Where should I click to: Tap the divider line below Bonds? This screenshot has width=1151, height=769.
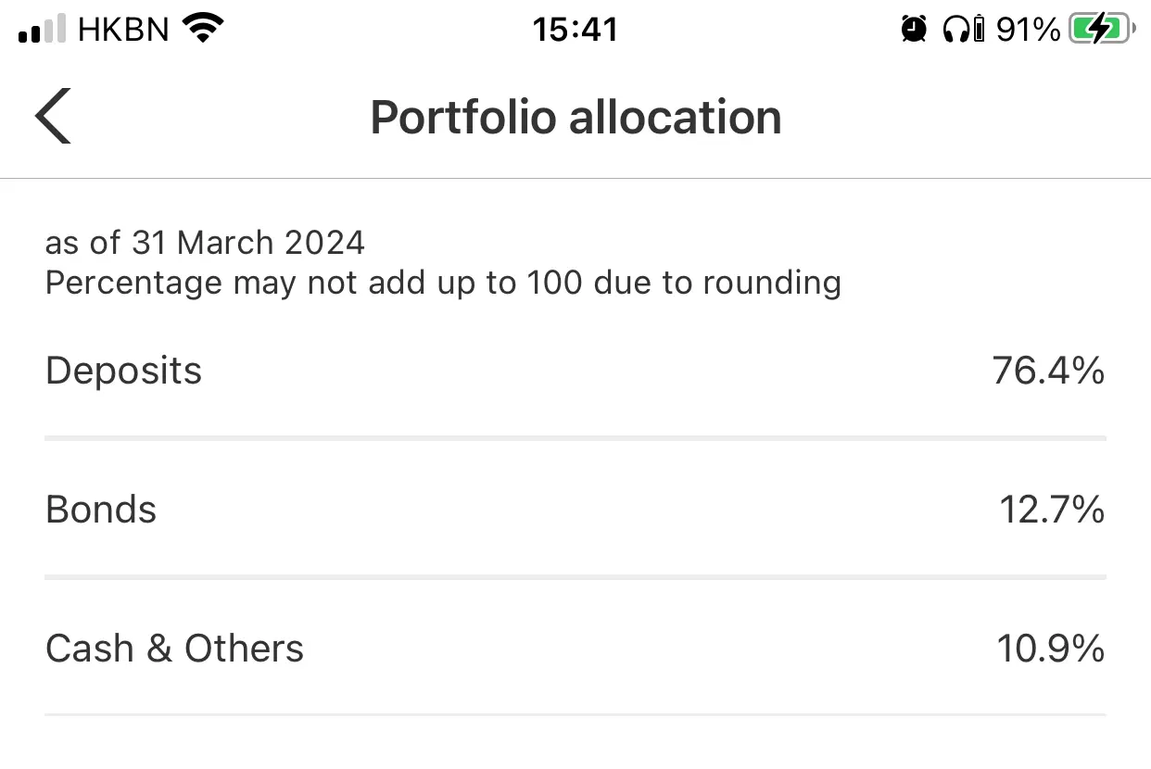(575, 577)
